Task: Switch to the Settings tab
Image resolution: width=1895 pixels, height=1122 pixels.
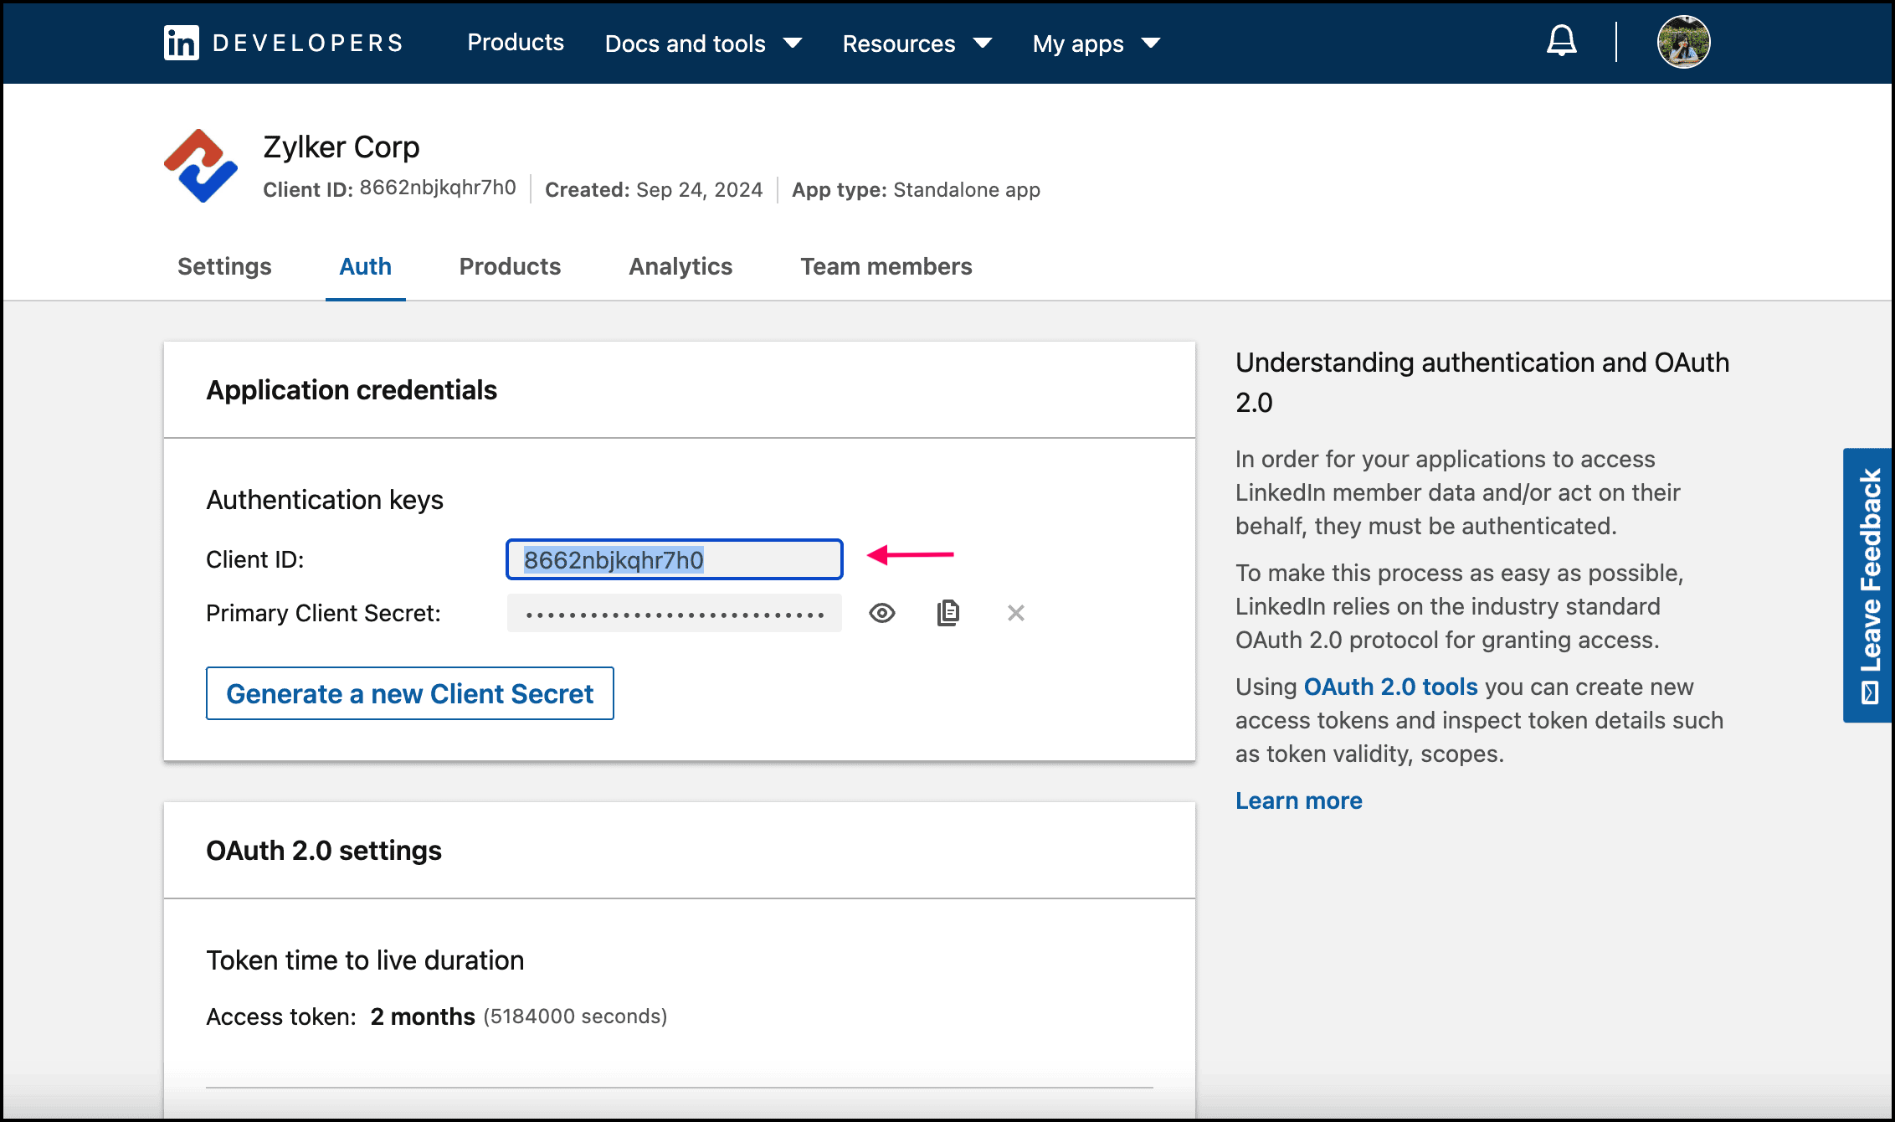Action: coord(224,266)
